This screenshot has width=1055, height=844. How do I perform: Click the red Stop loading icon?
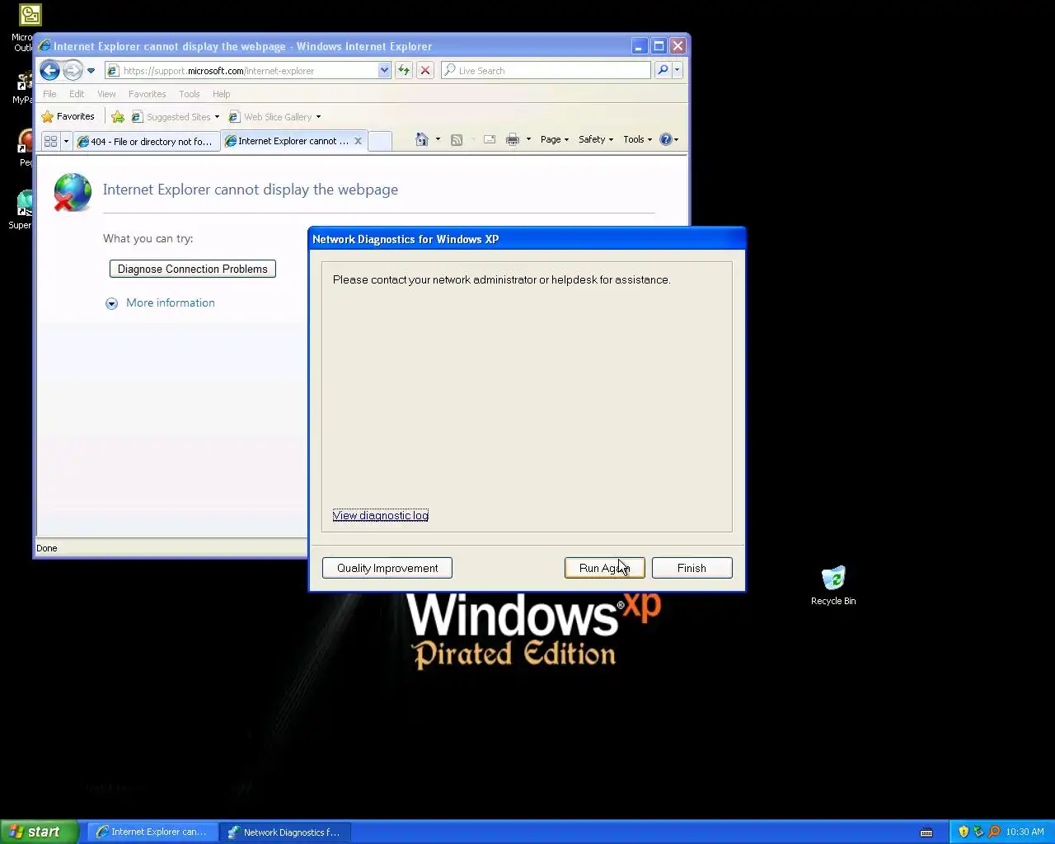click(x=425, y=71)
